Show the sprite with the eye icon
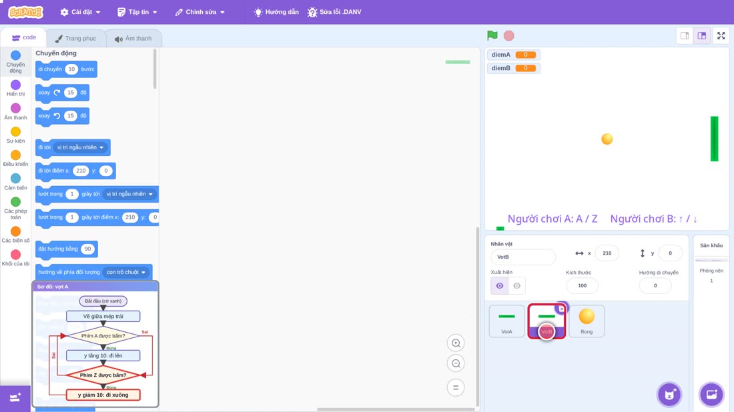 500,286
